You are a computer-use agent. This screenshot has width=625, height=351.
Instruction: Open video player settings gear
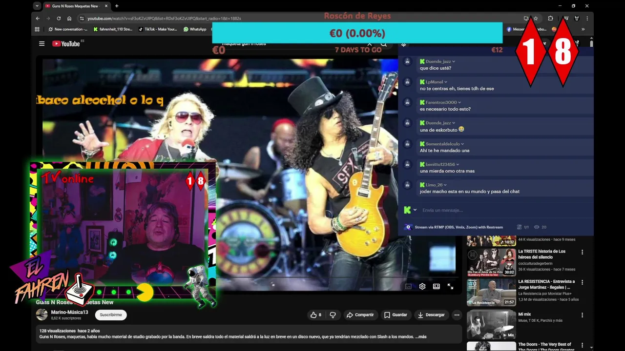[x=422, y=287]
